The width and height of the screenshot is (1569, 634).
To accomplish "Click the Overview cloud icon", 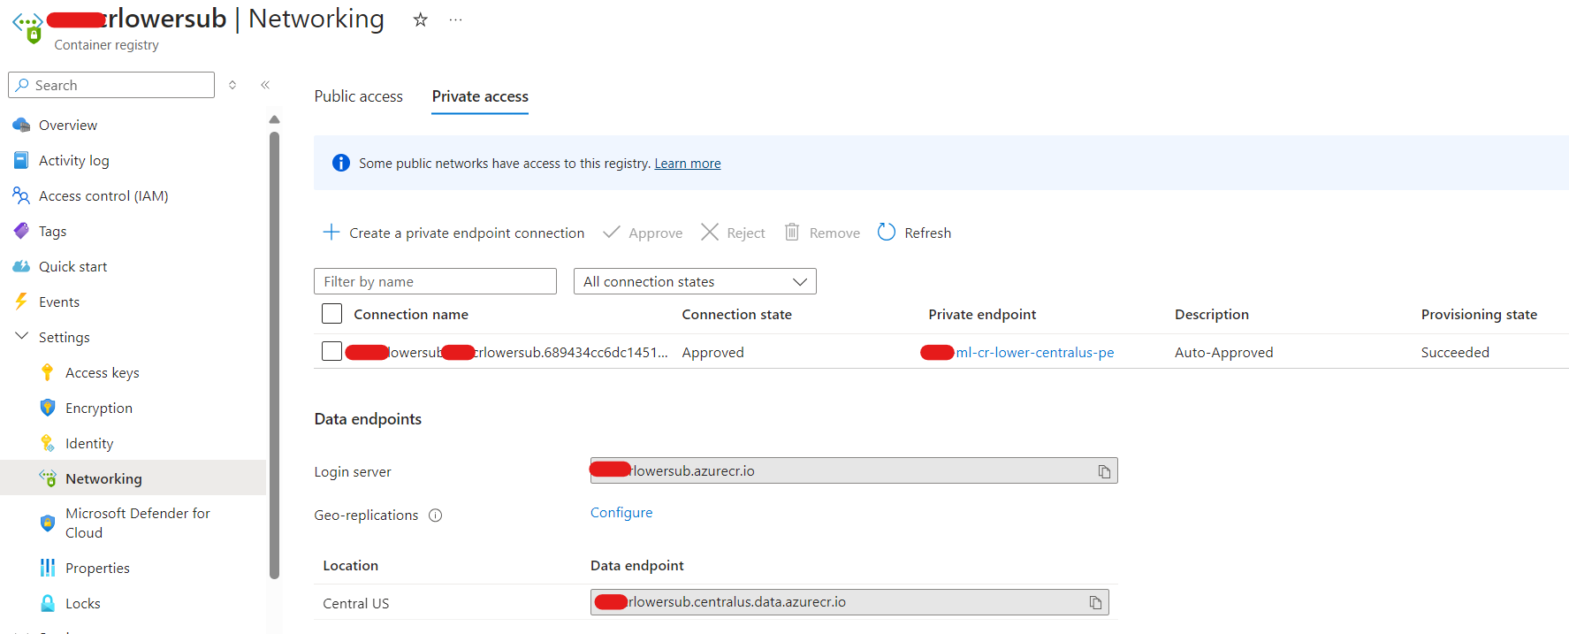I will (x=21, y=125).
